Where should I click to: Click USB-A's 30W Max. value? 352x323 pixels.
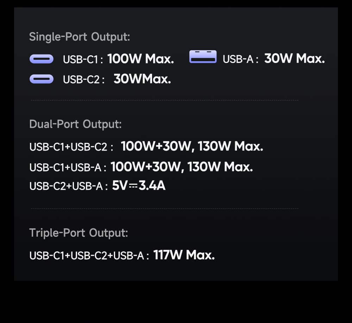click(x=294, y=59)
